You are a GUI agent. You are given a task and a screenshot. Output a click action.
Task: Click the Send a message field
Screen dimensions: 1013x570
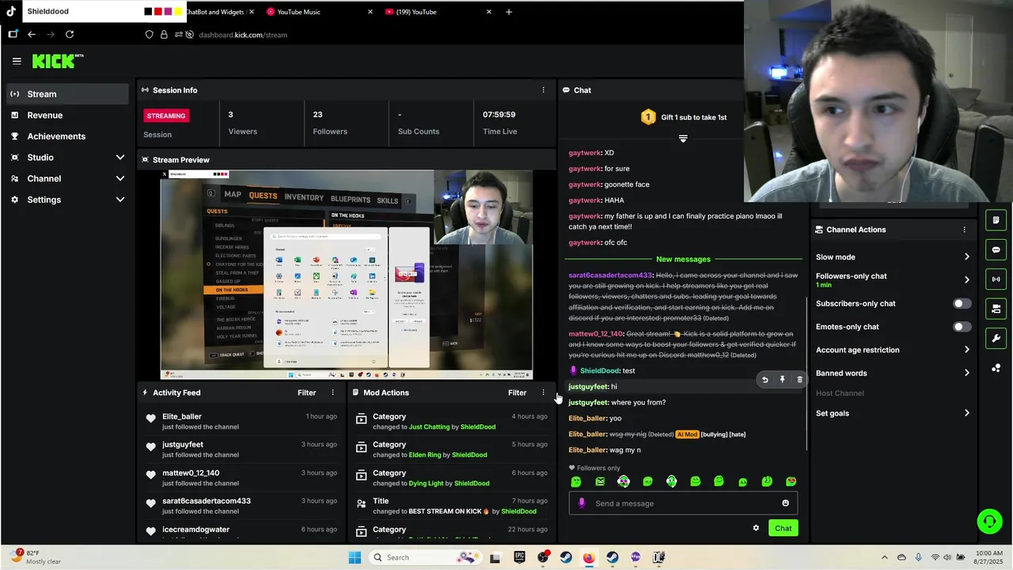683,503
